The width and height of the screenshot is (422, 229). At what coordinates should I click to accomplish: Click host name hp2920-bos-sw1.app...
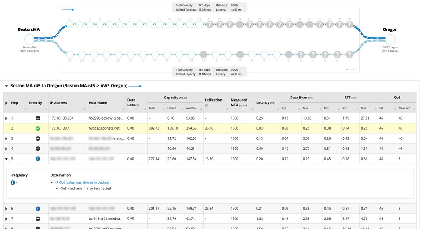pyautogui.click(x=106, y=118)
